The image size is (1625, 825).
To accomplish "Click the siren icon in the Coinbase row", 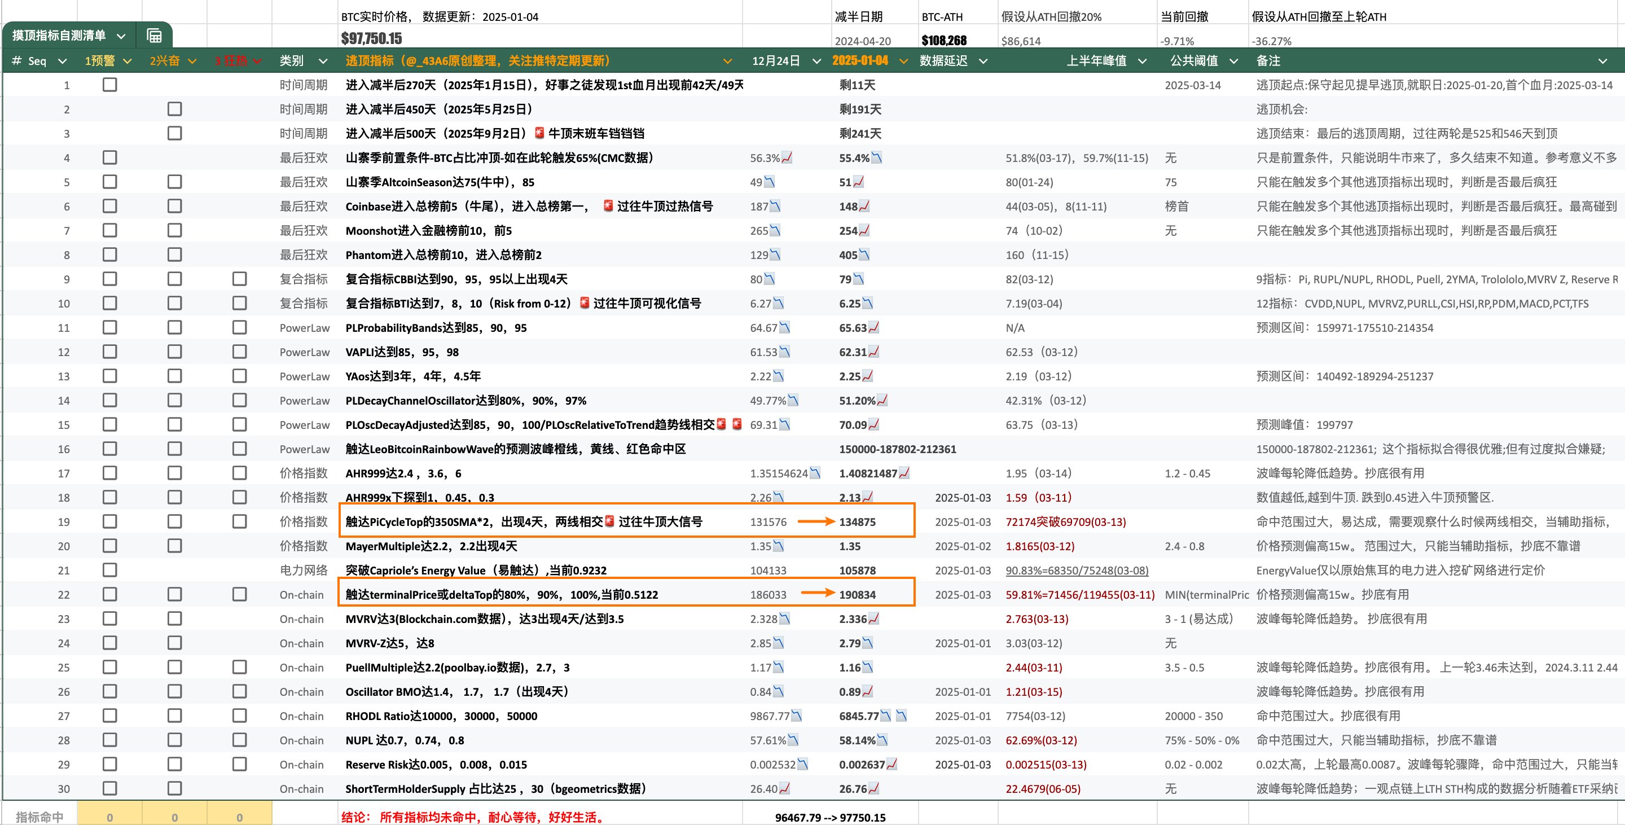I will [608, 207].
